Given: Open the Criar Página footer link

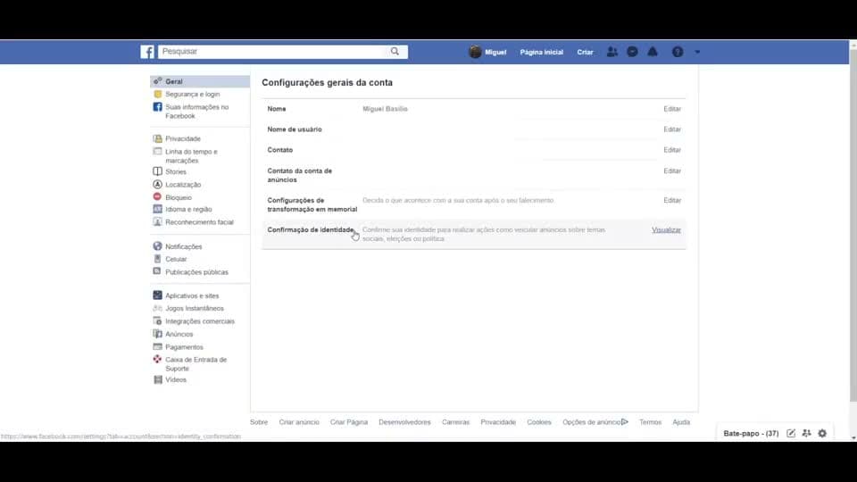Looking at the screenshot, I should (x=349, y=422).
